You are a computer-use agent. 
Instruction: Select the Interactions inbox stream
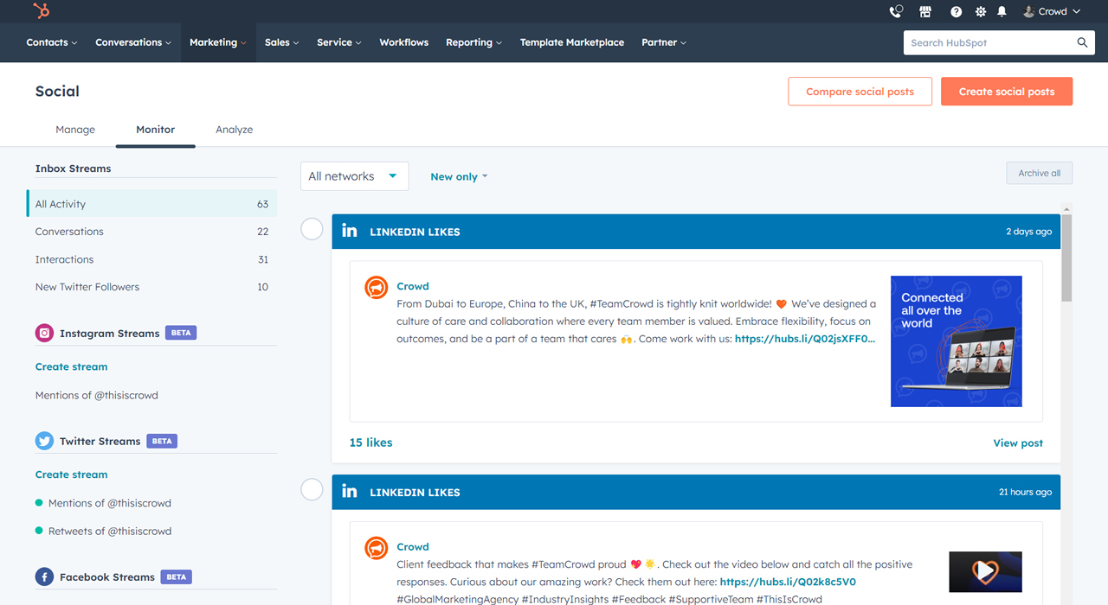(x=151, y=259)
